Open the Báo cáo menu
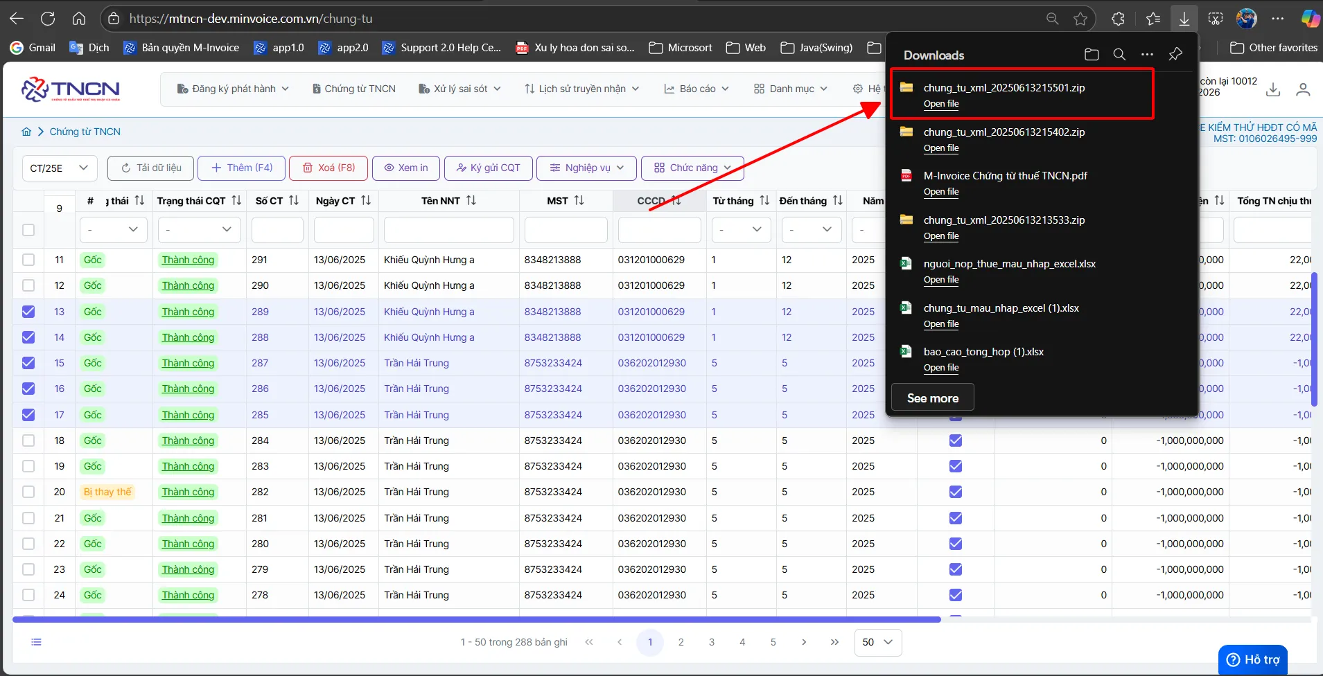Viewport: 1323px width, 676px height. (x=696, y=89)
